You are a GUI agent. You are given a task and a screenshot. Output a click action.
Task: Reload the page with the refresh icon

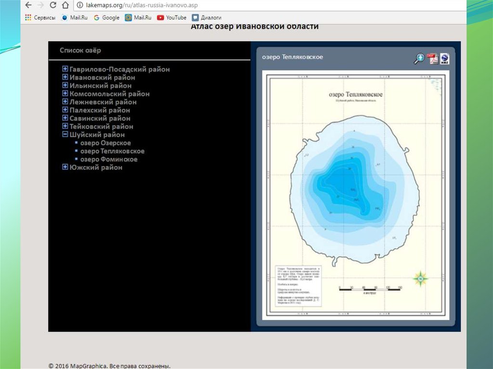53,5
